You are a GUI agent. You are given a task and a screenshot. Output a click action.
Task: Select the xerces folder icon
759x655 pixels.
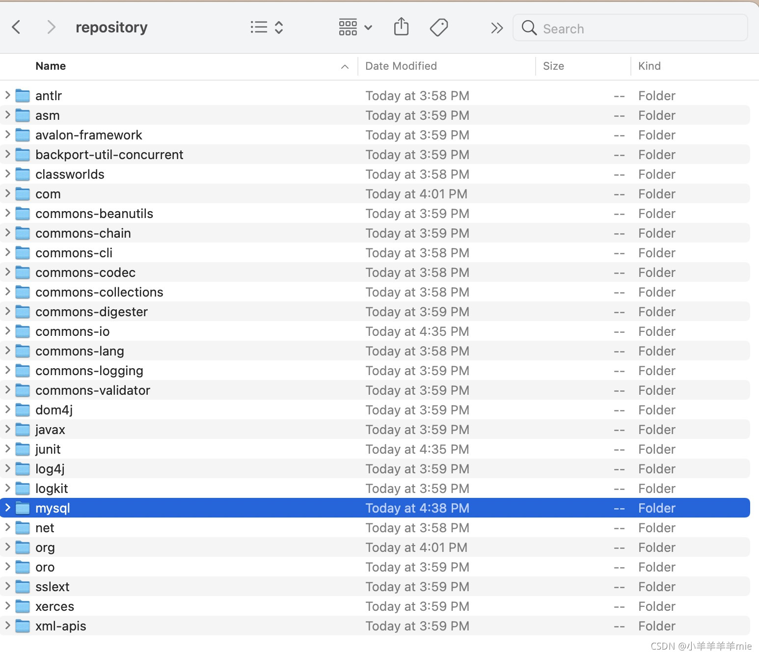pos(23,606)
